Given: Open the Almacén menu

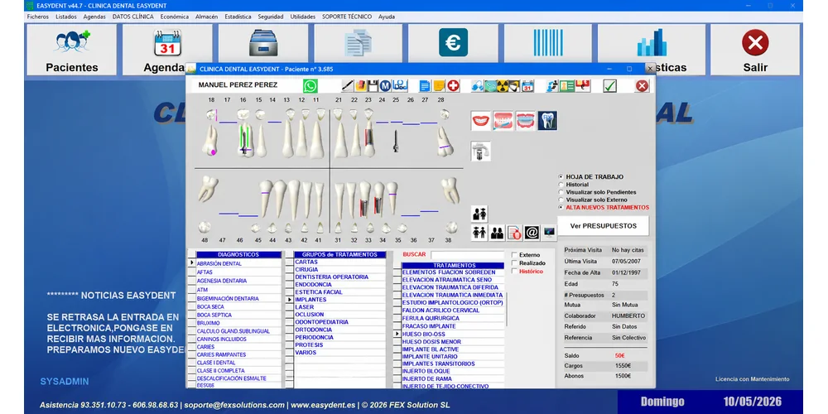Looking at the screenshot, I should point(206,17).
